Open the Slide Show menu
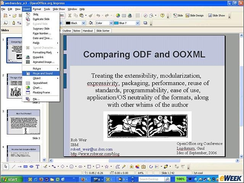The height and width of the screenshot is (183, 244). tap(59, 9)
